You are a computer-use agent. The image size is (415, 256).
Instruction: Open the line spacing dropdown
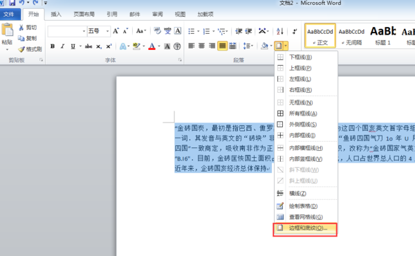248,46
